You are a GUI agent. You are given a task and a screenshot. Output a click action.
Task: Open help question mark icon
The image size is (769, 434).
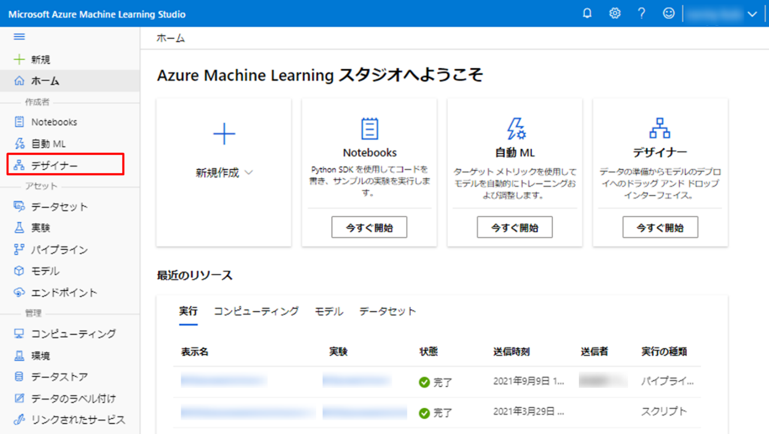pos(642,13)
